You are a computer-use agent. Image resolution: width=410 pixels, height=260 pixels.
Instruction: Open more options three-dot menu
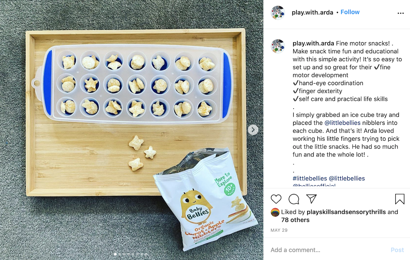click(x=400, y=13)
